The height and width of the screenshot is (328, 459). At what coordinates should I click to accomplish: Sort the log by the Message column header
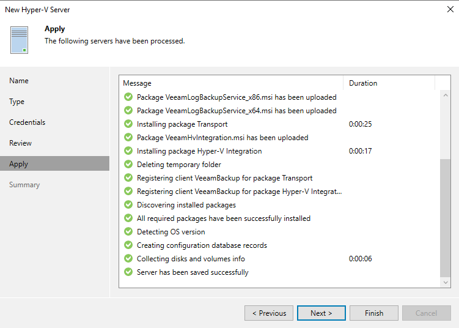[x=231, y=83]
